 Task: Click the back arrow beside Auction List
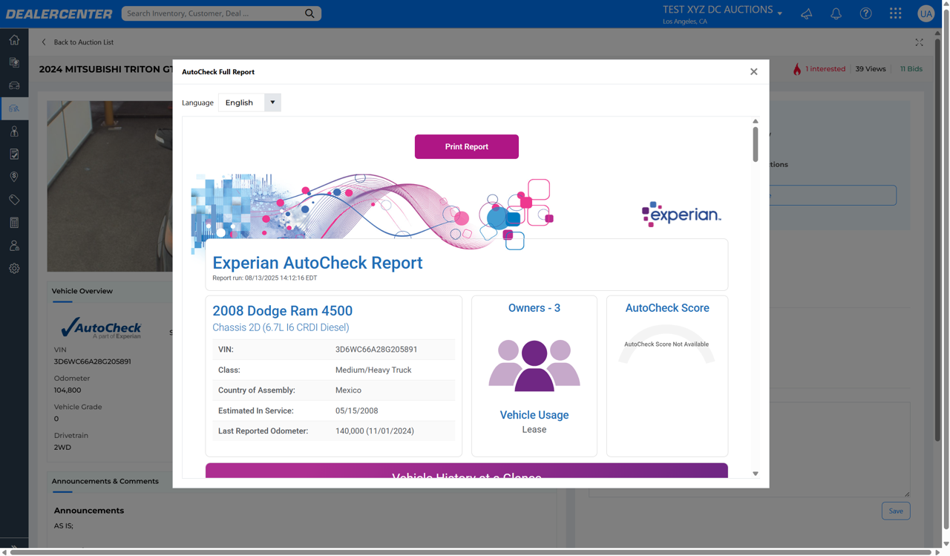click(44, 42)
